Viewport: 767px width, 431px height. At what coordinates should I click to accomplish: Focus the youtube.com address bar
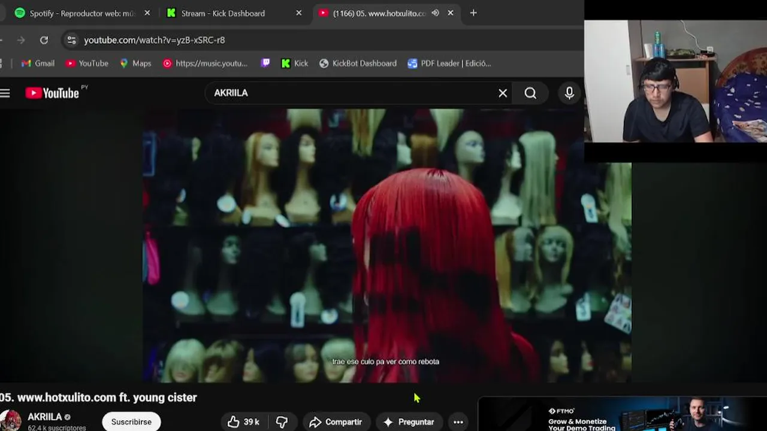click(x=324, y=40)
